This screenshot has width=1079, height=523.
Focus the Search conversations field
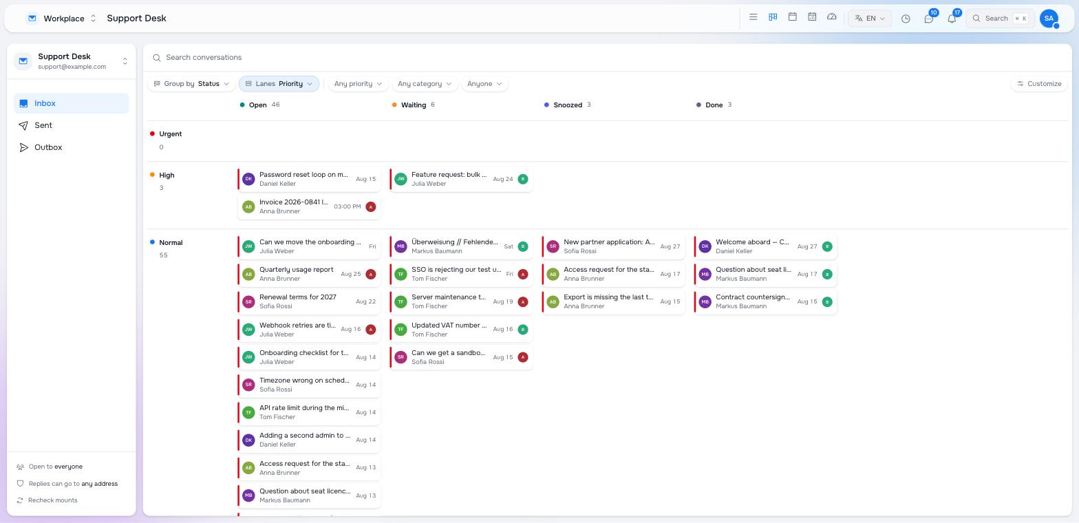[x=607, y=58]
